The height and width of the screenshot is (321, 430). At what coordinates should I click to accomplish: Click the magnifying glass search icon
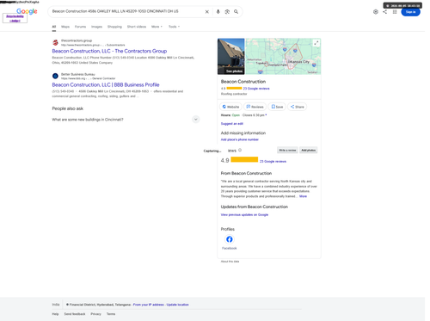(x=236, y=12)
